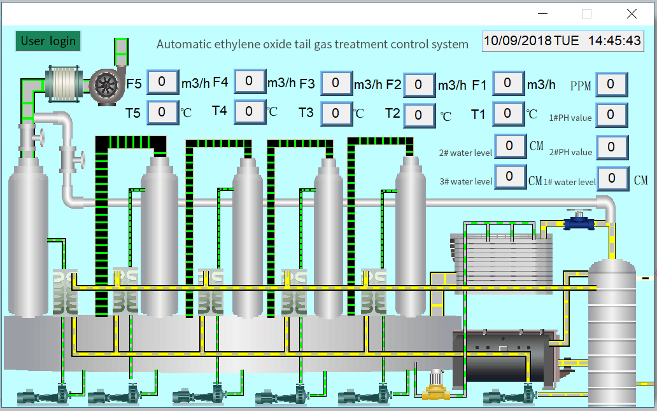Select the F3 flow value field
Image resolution: width=657 pixels, height=411 pixels.
[336, 83]
